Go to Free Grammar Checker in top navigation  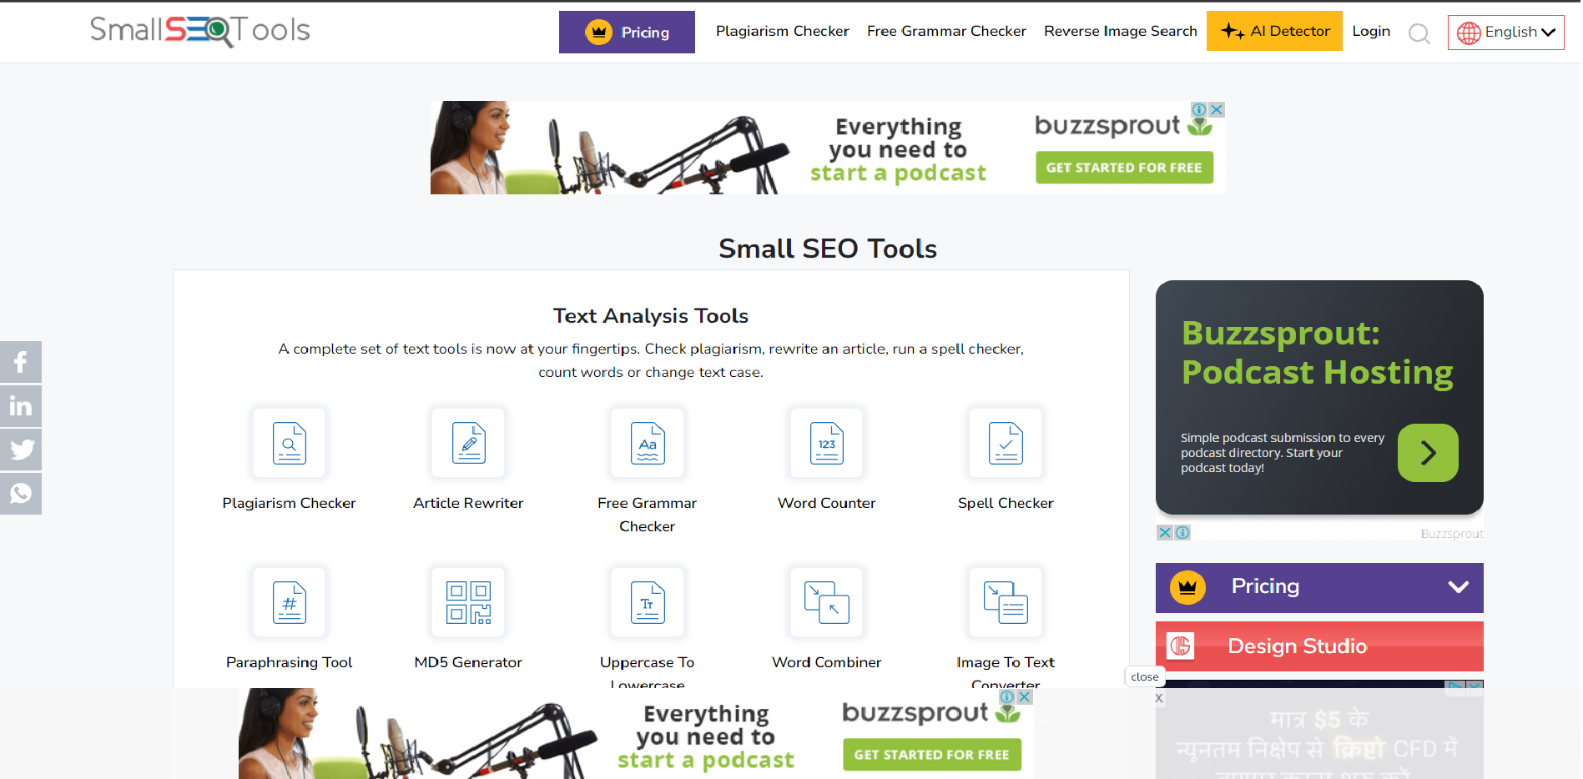(946, 31)
